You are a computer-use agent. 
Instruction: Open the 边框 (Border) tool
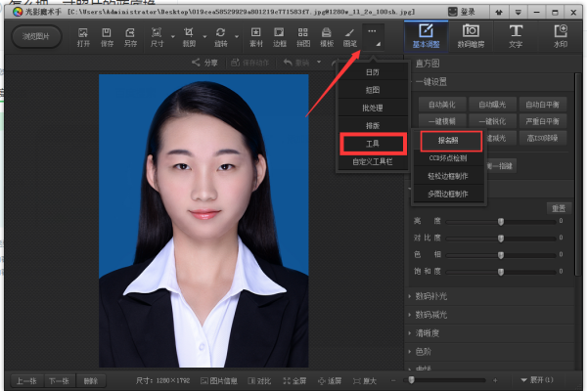pyautogui.click(x=280, y=37)
